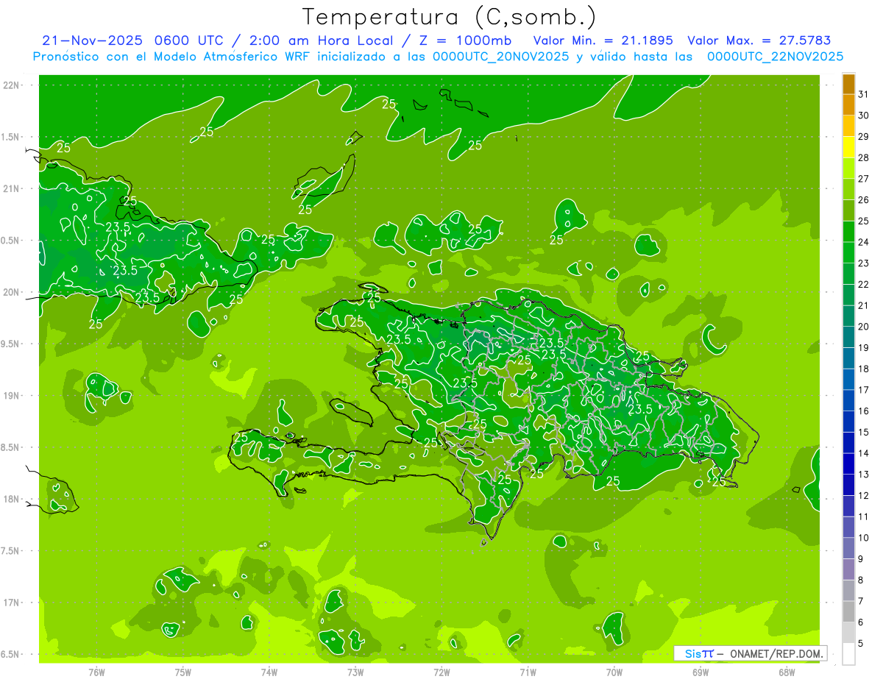The height and width of the screenshot is (682, 883).
Task: Click the legend value "31"
Action: (864, 94)
